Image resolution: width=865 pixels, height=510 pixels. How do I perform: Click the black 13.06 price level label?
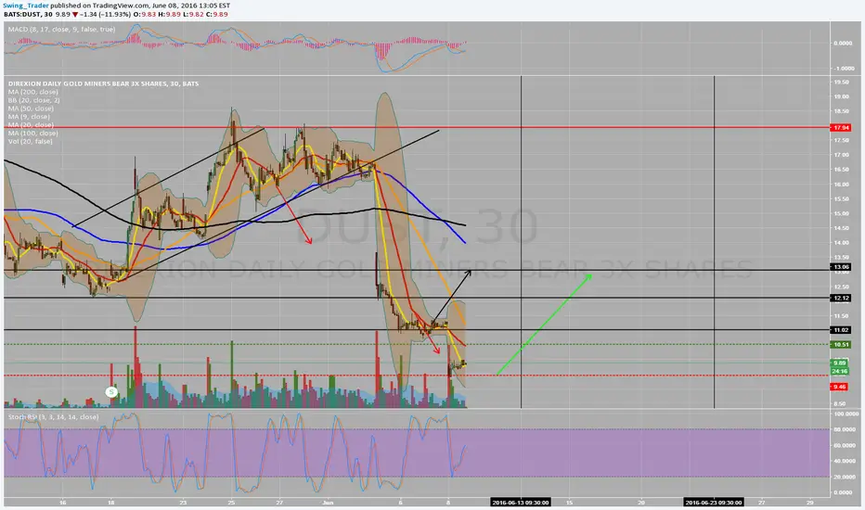(841, 267)
